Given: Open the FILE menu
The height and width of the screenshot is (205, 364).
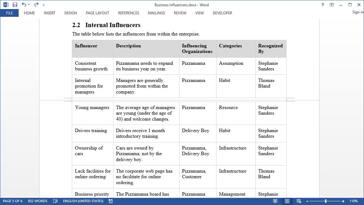Looking at the screenshot, I should pos(9,13).
